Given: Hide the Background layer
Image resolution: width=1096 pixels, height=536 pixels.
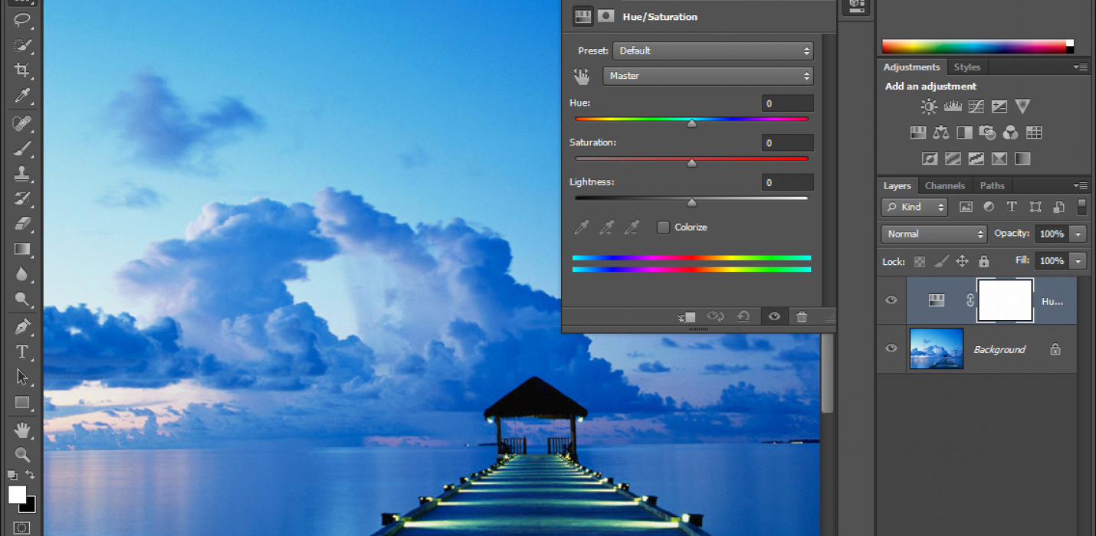Looking at the screenshot, I should [891, 348].
